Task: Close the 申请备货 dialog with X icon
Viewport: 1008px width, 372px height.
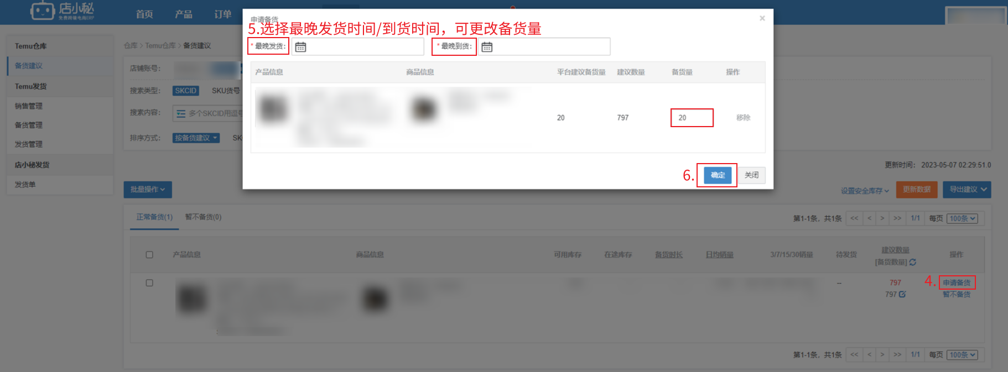Action: point(762,18)
